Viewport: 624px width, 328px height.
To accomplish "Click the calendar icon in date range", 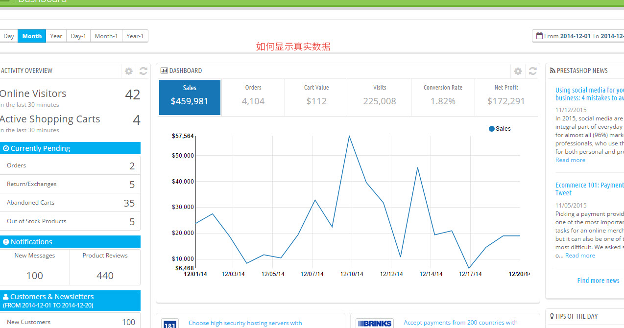I will point(539,36).
